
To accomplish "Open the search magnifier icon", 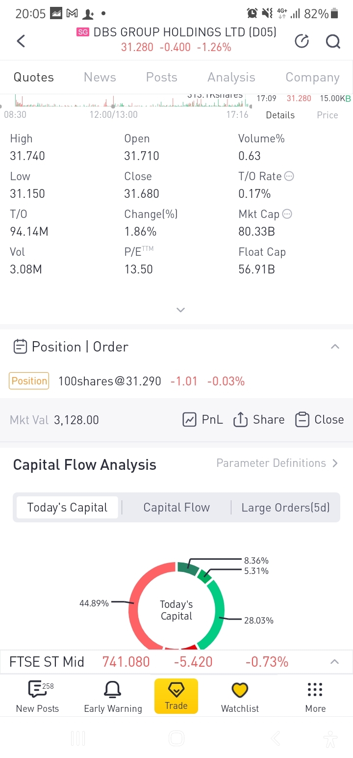I will click(333, 41).
